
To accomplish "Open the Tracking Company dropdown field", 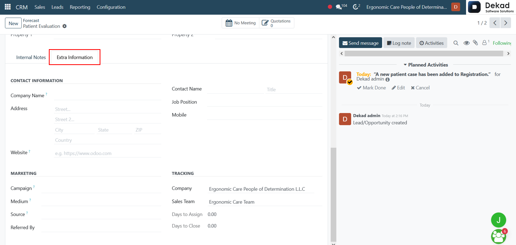I will coord(261,189).
